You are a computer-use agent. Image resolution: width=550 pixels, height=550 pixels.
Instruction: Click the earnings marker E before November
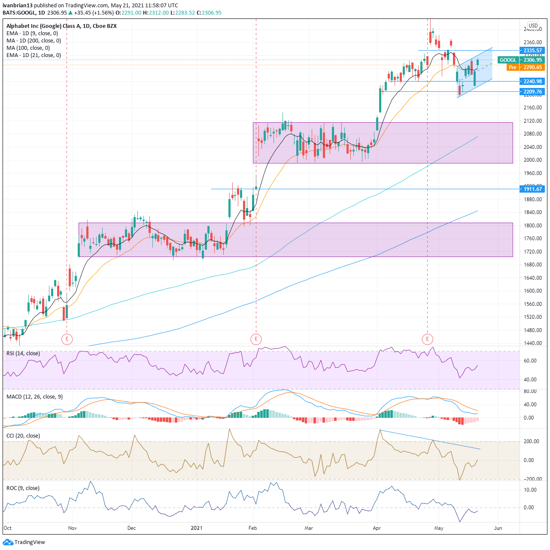[x=67, y=339]
